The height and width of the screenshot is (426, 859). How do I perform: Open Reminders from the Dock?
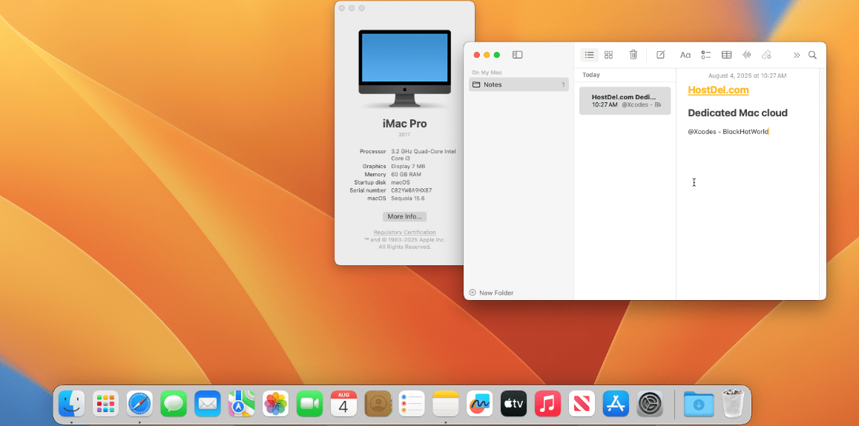(412, 404)
